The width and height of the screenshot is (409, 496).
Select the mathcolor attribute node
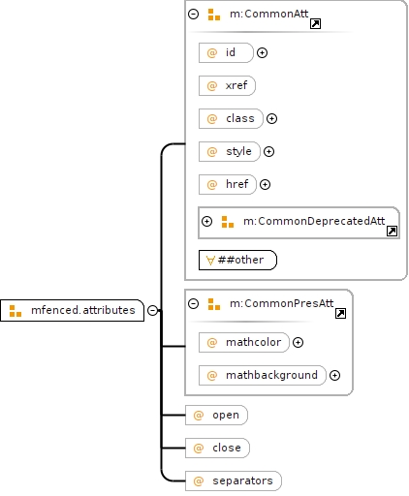coord(244,342)
